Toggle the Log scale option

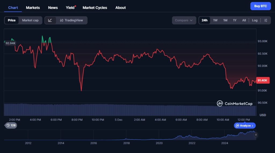255,20
